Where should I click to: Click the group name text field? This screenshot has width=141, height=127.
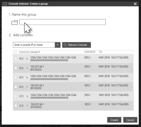click(x=62, y=22)
